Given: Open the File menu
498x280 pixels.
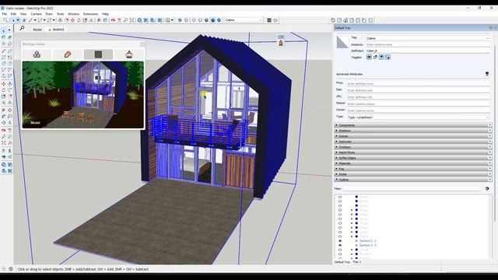Looking at the screenshot, I should pos(4,14).
